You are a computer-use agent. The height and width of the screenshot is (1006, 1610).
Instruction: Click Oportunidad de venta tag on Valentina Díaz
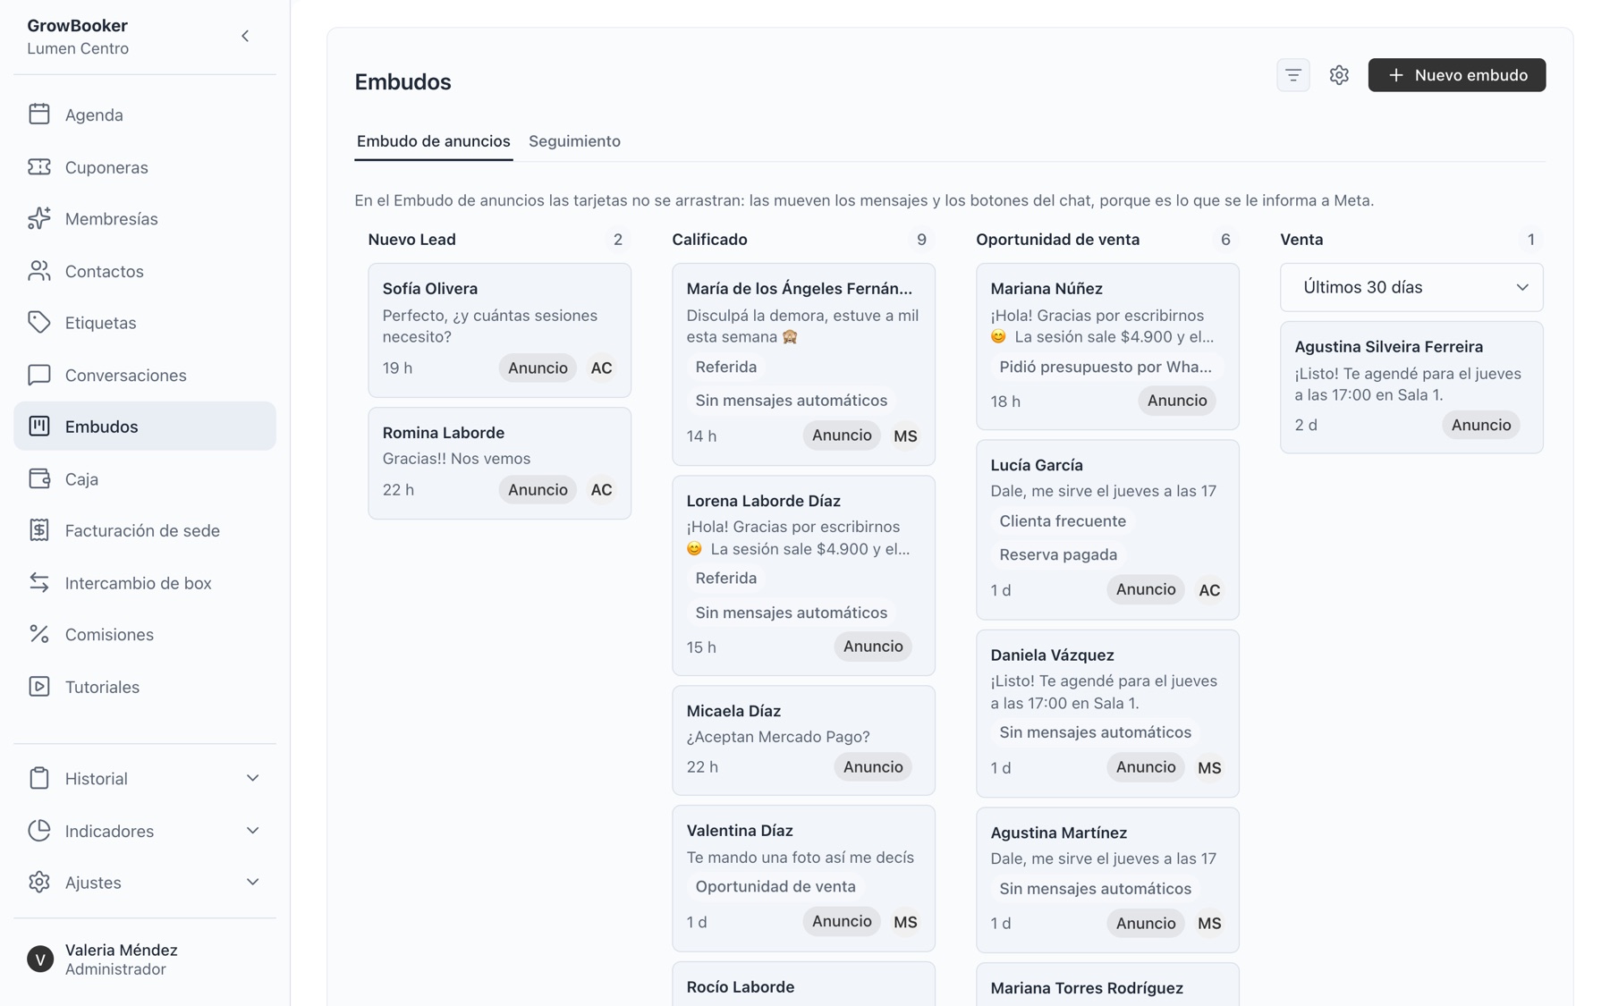click(775, 886)
